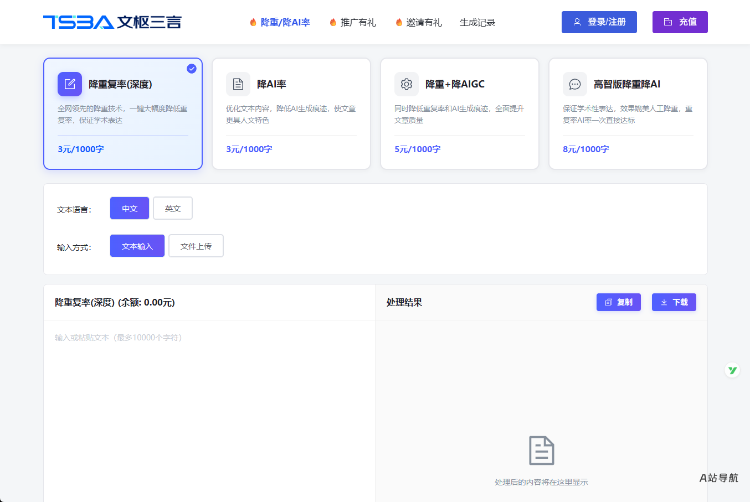
Task: Click the TSBA 文枢三言 logo
Action: [x=112, y=22]
